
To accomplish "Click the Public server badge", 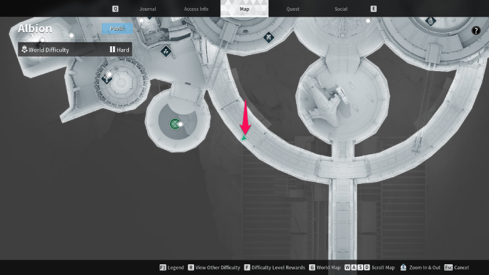I will click(118, 28).
